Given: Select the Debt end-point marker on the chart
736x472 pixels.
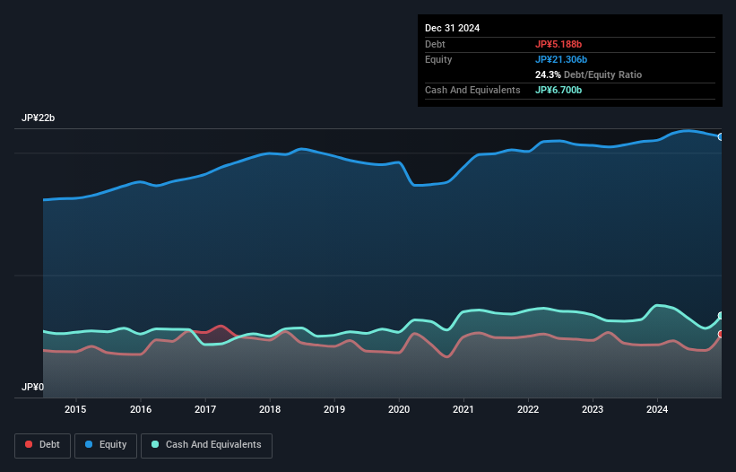Looking at the screenshot, I should click(x=721, y=334).
